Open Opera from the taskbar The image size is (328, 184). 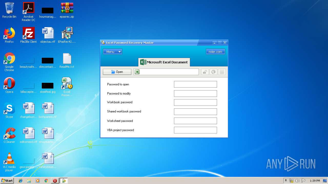[55, 181]
